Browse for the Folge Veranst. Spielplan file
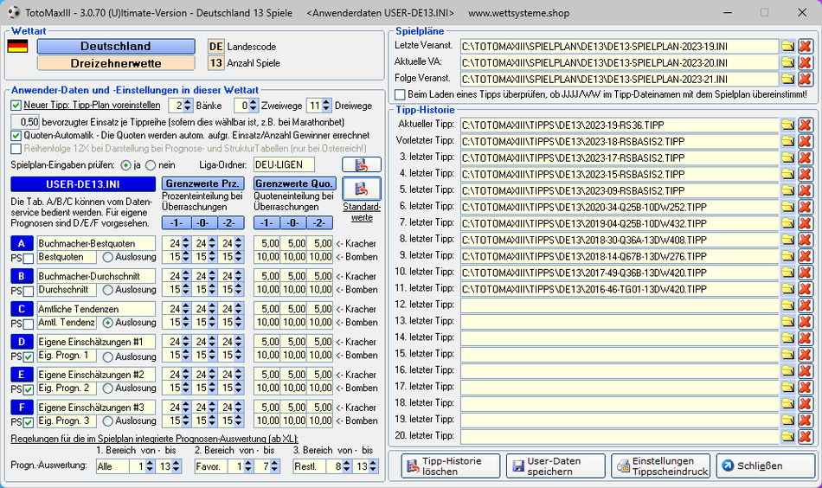The width and height of the screenshot is (822, 488). point(787,79)
